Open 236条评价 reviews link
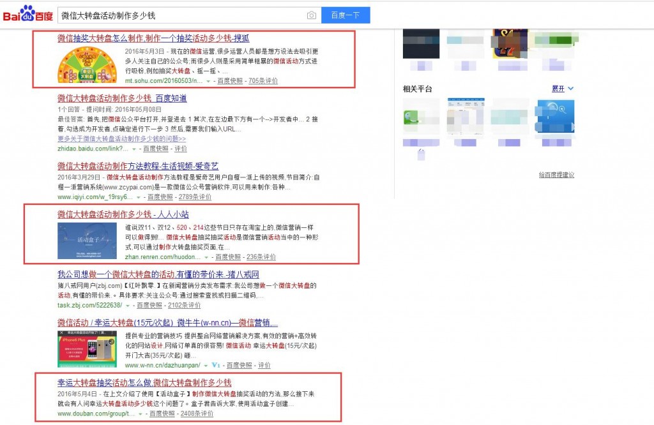654x425 pixels. 261,257
